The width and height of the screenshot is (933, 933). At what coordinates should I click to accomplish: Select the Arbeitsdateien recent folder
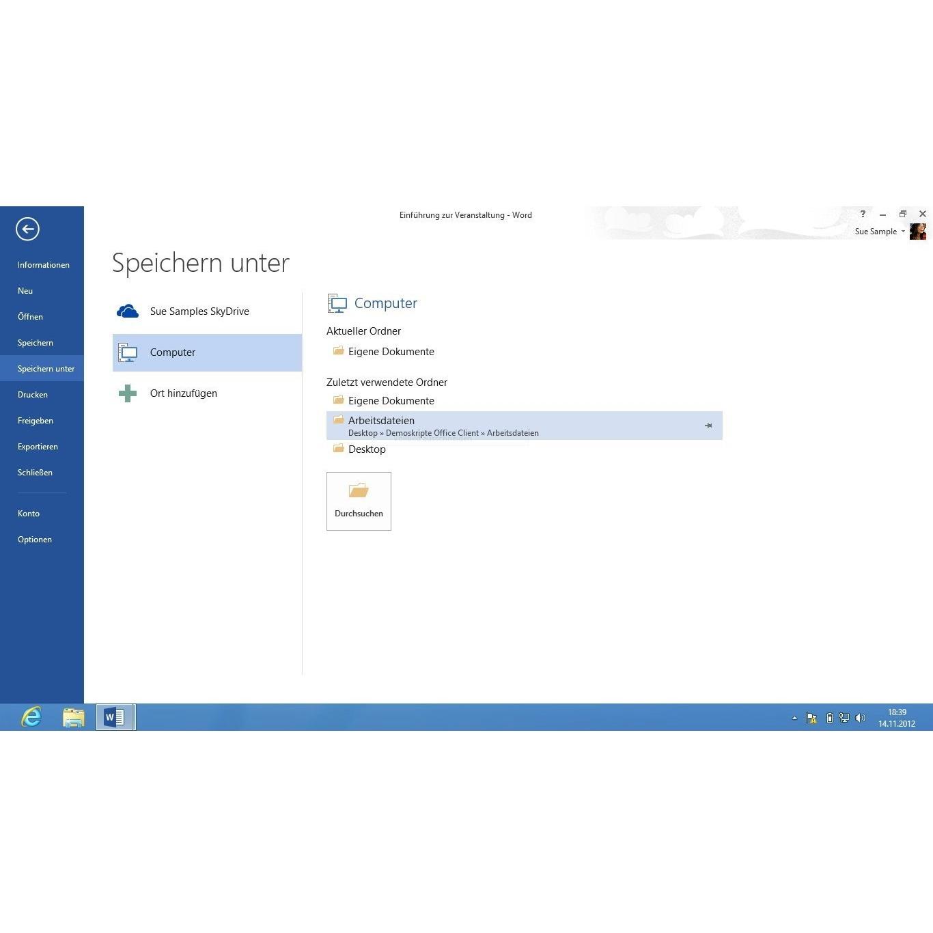point(525,426)
